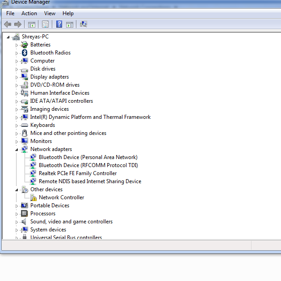Image resolution: width=281 pixels, height=281 pixels.
Task: Select the Computer category label
Action: tap(42, 61)
